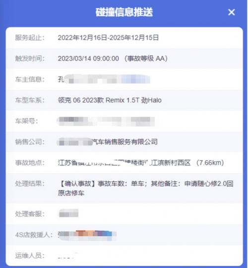Click the 服务起止 label
248x268 pixels.
(x=30, y=38)
